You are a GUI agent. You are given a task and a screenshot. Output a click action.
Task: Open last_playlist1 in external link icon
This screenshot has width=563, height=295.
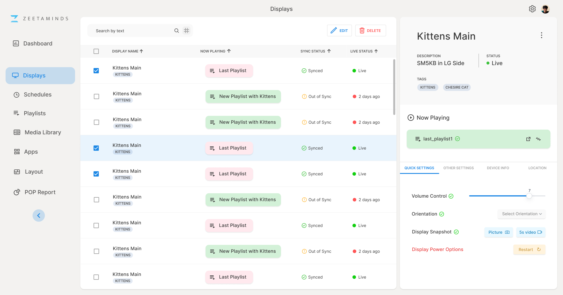[528, 139]
